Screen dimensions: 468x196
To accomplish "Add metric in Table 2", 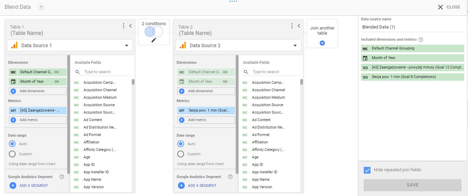I will coord(206,120).
